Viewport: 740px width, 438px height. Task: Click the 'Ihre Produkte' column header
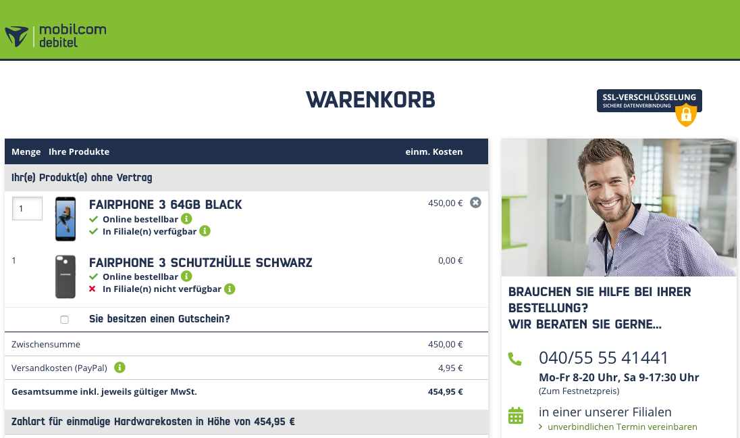click(x=79, y=151)
